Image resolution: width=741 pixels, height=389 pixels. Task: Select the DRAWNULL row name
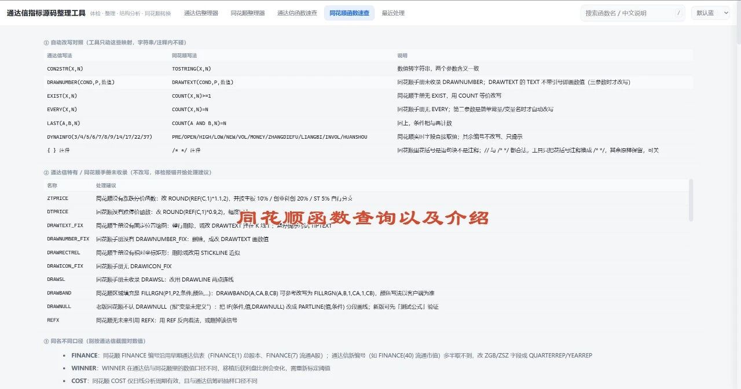click(x=59, y=306)
